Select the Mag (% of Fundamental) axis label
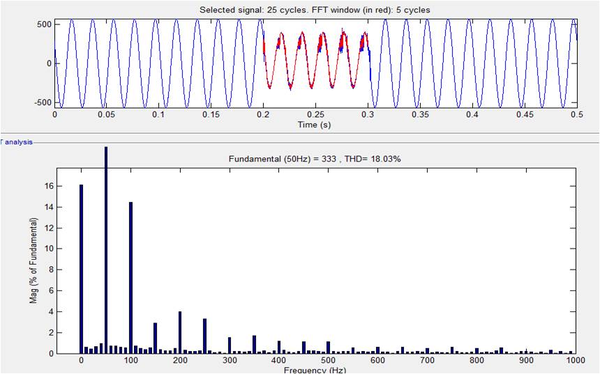Viewport: 600px width, 374px height. click(x=33, y=260)
